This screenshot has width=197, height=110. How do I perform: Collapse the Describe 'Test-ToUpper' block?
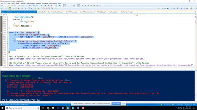[x=7, y=32]
